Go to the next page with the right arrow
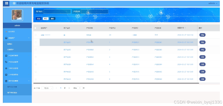223x106 pixels. pos(69,88)
